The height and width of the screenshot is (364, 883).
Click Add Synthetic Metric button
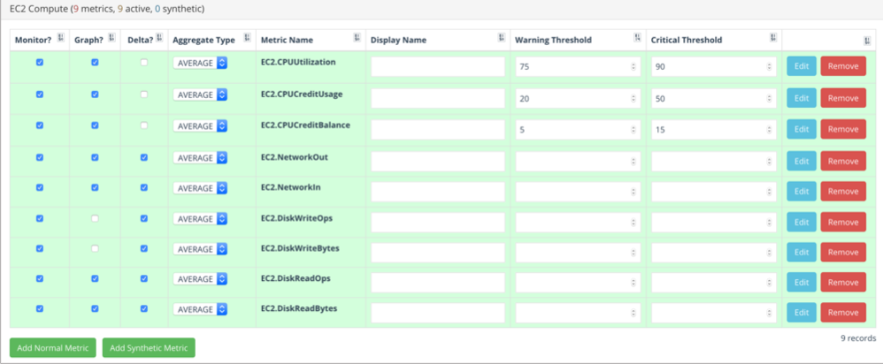click(149, 348)
